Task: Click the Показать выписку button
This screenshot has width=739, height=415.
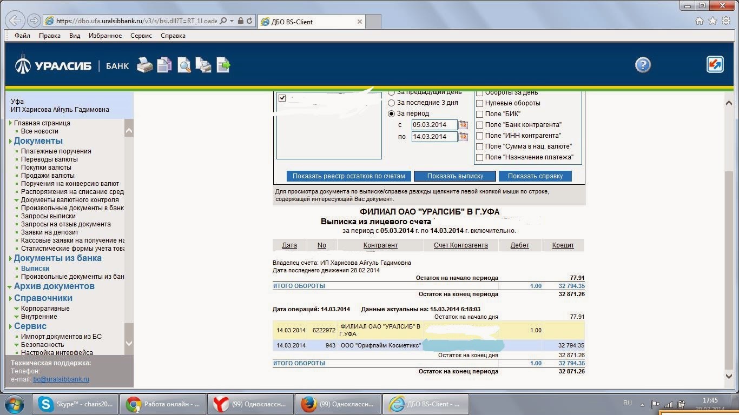Action: tap(455, 176)
